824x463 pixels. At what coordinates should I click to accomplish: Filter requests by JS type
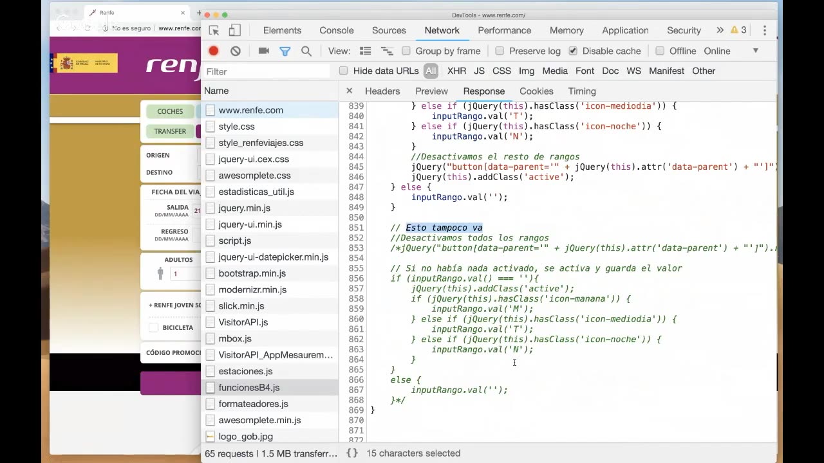point(479,71)
